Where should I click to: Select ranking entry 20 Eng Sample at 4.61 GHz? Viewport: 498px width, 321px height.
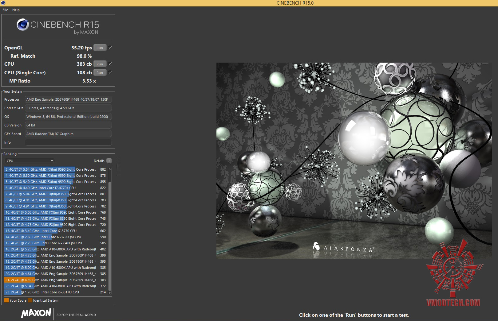point(55,274)
